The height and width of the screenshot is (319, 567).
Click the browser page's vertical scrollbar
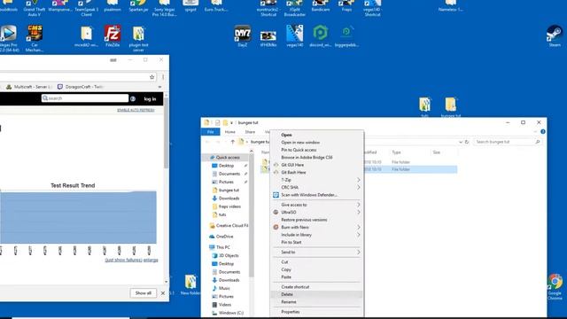tap(166, 132)
